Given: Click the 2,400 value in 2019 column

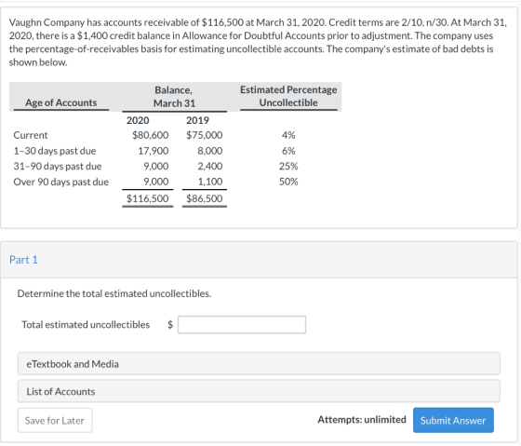Looking at the screenshot, I should point(210,166).
